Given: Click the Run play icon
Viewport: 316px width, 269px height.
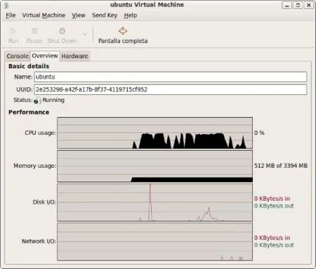Looking at the screenshot, I should click(13, 31).
